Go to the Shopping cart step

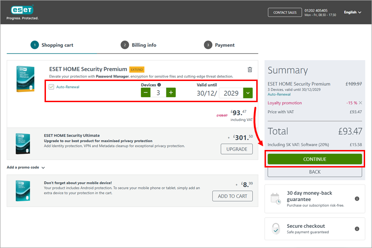coord(52,45)
